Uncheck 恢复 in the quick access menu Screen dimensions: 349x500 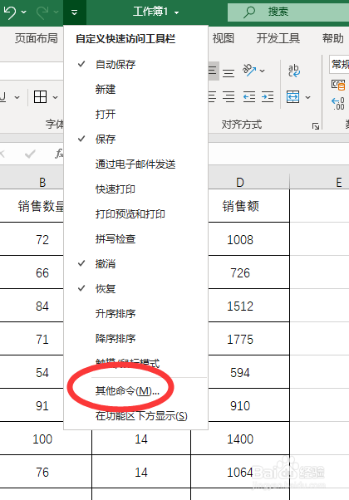coord(135,288)
